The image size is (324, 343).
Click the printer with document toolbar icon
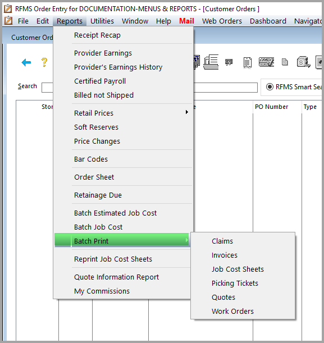pos(211,62)
